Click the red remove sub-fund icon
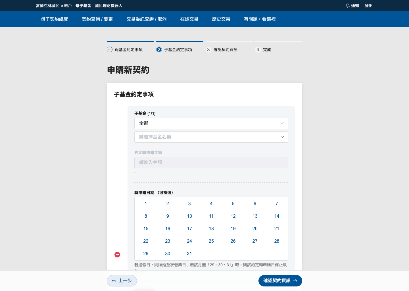This screenshot has height=291, width=409. 117,255
